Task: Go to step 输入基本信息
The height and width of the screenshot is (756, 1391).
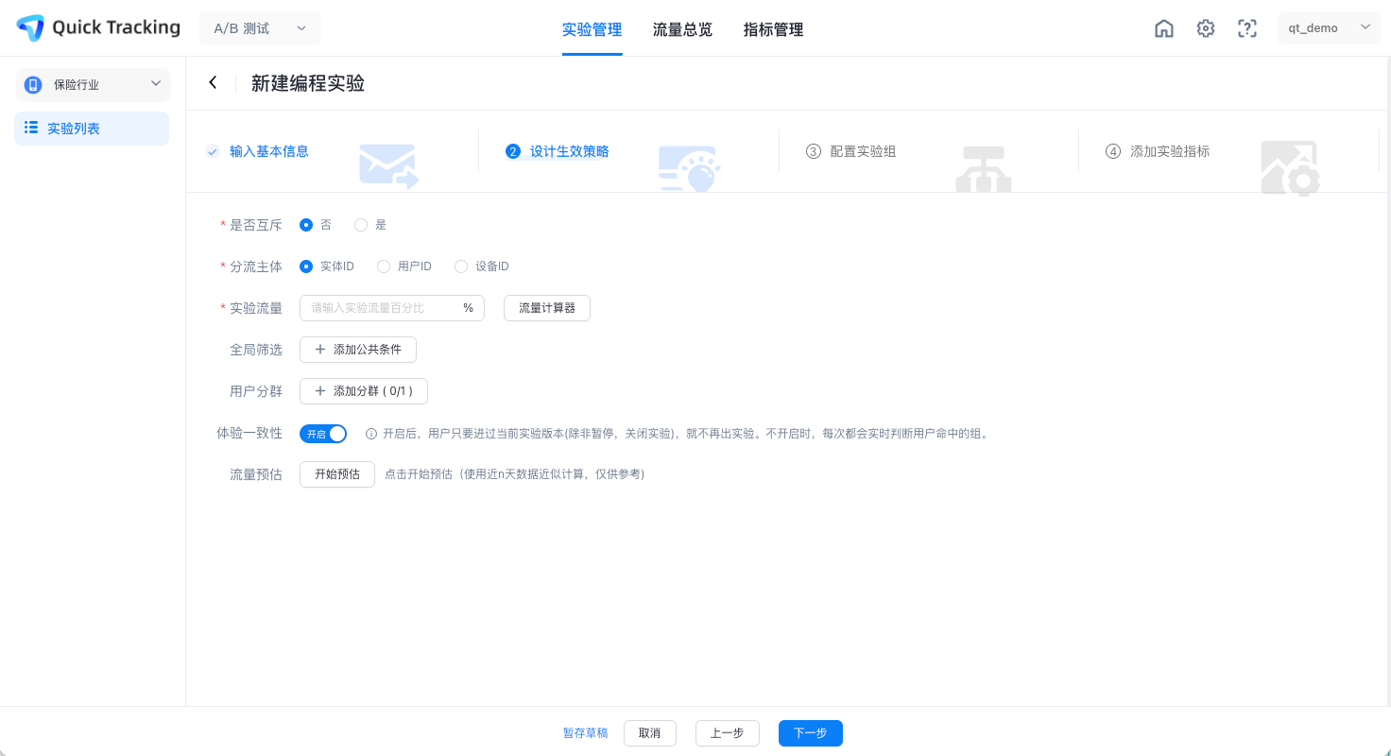Action: [269, 151]
